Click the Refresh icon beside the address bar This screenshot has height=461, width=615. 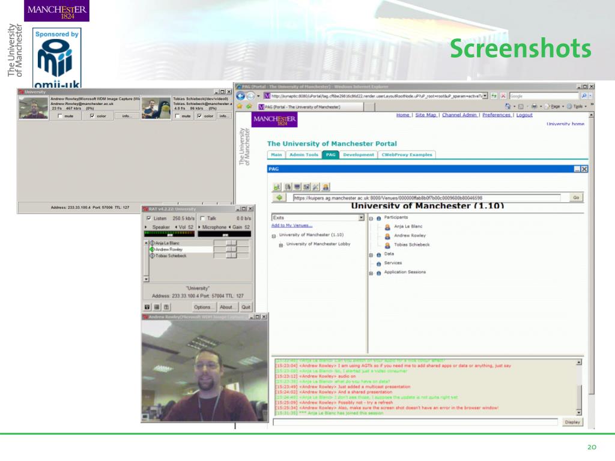[494, 96]
